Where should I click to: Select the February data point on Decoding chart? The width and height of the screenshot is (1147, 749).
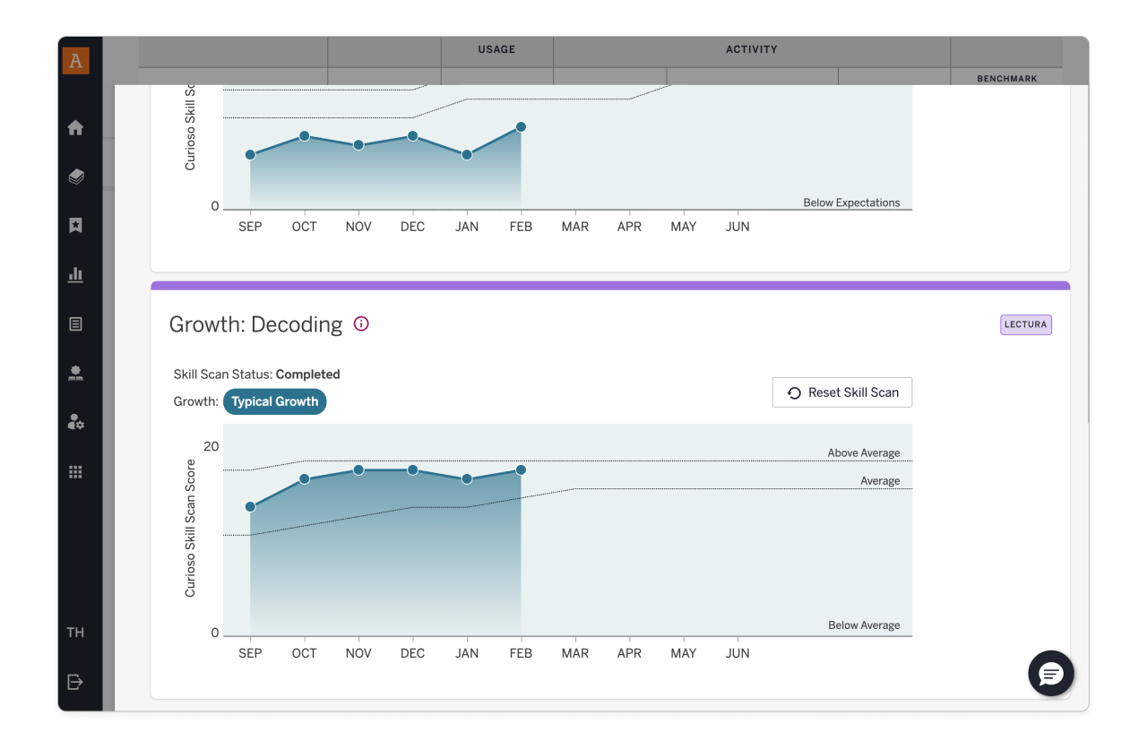coord(521,469)
